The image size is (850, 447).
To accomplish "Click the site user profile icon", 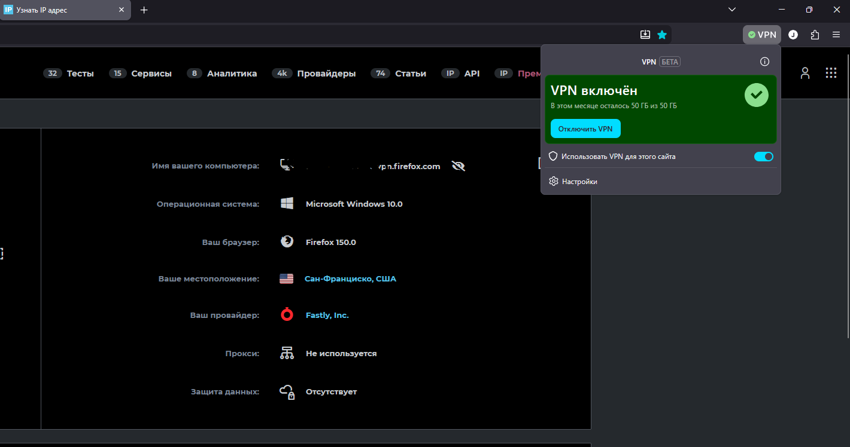I will point(805,73).
